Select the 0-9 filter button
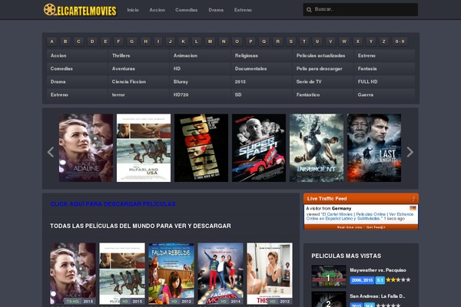The image size is (461, 307). (400, 41)
